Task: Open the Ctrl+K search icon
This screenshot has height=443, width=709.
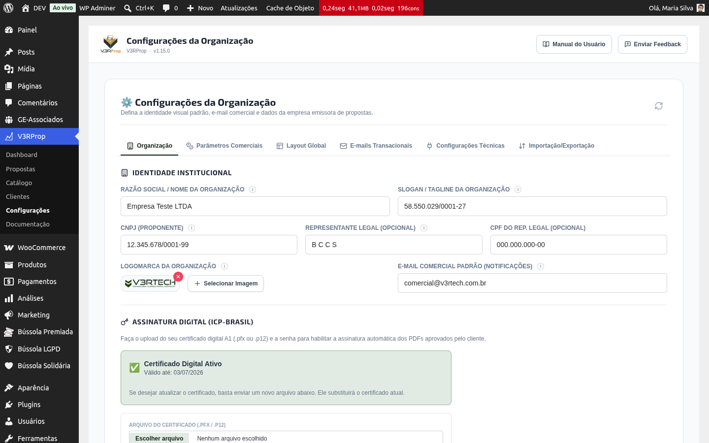Action: tap(128, 8)
